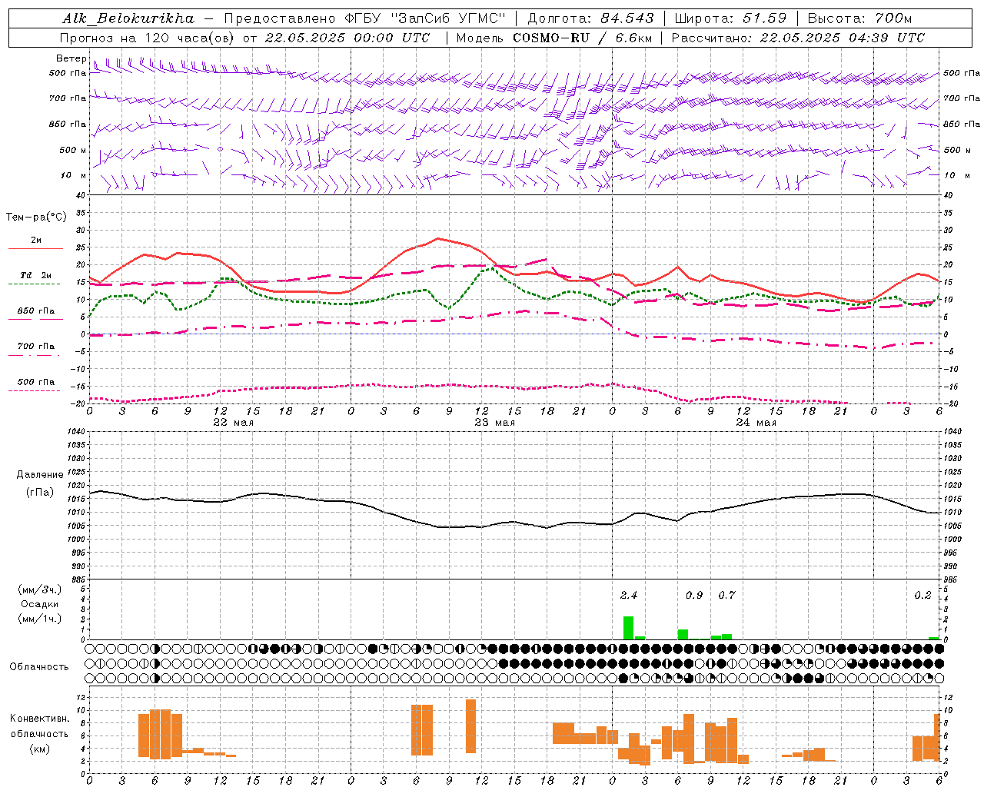
Task: Click the '22 мая' date label
Action: coord(233,423)
